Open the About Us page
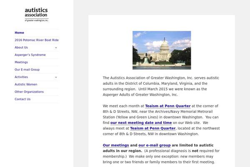 click(21, 48)
